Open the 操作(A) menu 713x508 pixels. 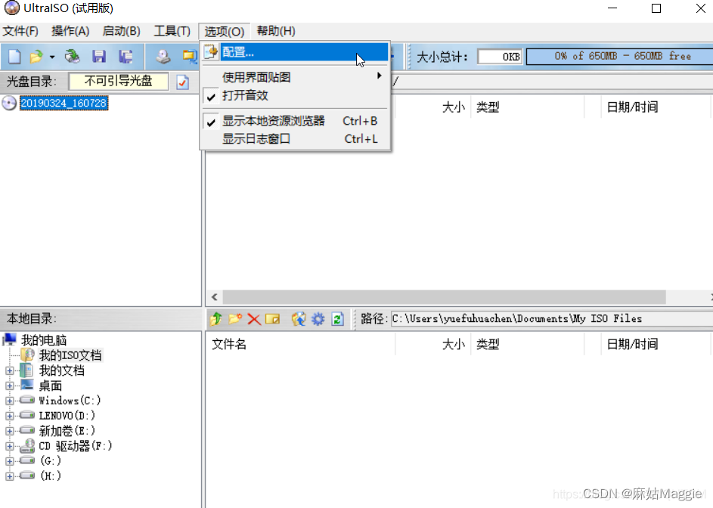(70, 31)
